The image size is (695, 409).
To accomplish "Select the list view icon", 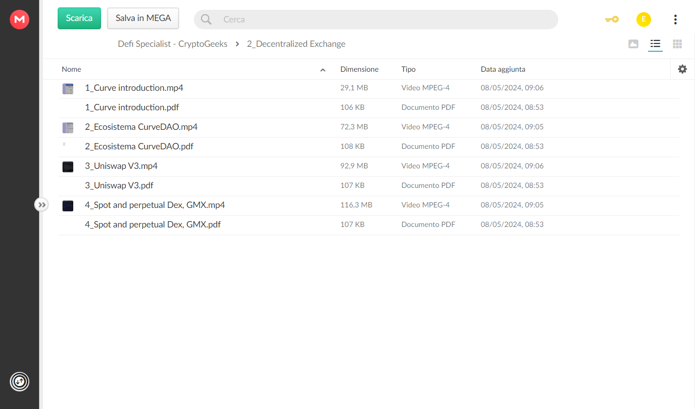I will 655,44.
